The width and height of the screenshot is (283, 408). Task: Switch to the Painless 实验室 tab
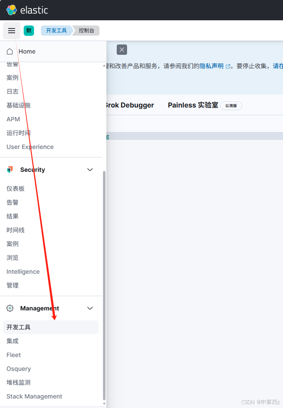[x=193, y=105]
